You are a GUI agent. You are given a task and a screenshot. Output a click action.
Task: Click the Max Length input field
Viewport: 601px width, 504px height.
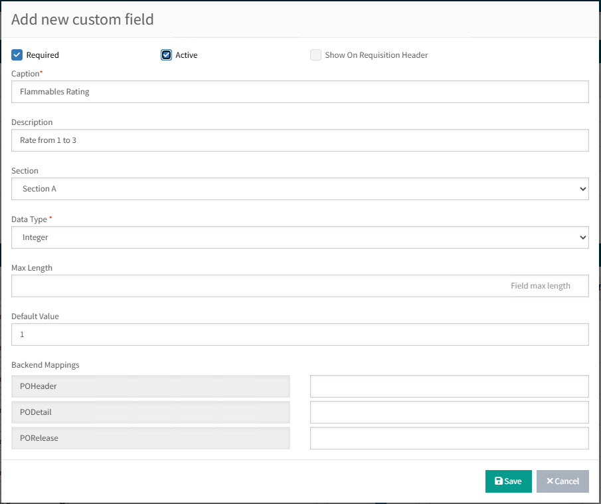(300, 285)
